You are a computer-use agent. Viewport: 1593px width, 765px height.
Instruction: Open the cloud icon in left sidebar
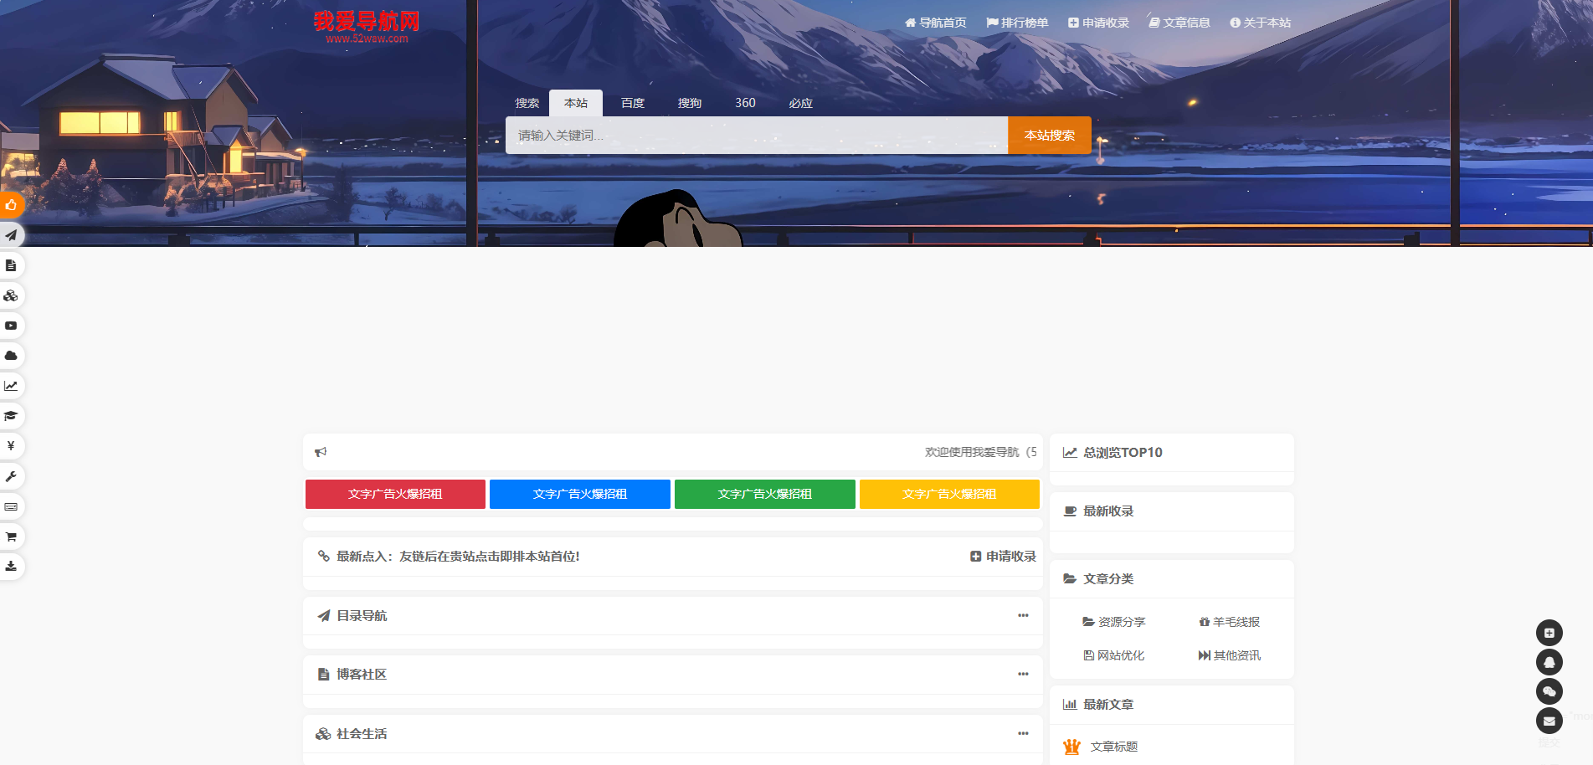11,356
